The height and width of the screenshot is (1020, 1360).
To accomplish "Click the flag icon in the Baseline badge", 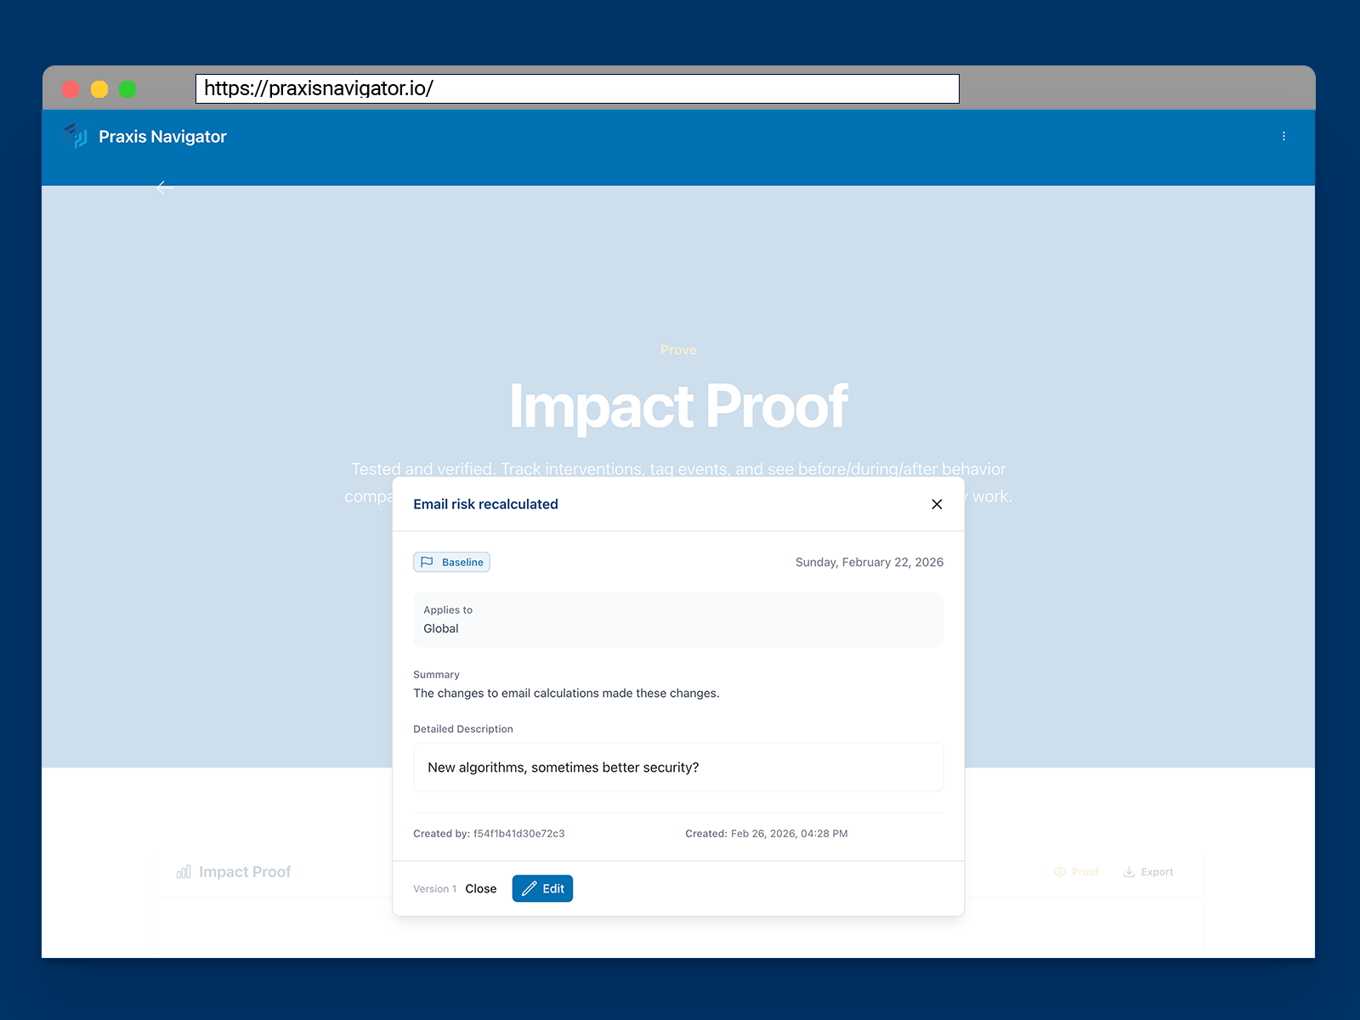I will click(x=428, y=561).
